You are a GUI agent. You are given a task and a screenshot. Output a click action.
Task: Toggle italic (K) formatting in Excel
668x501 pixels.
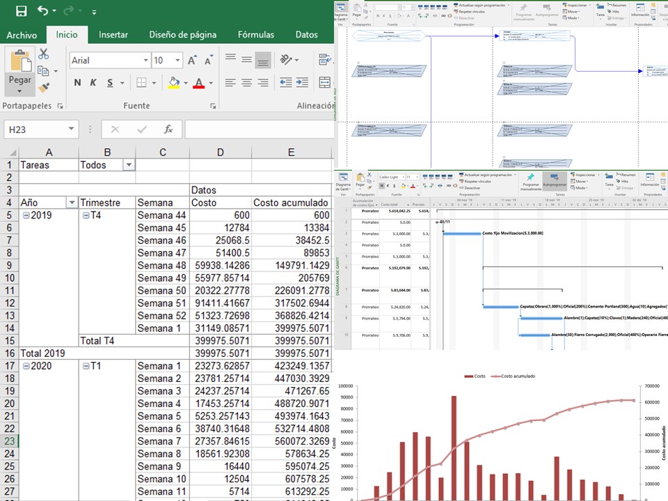tap(94, 83)
